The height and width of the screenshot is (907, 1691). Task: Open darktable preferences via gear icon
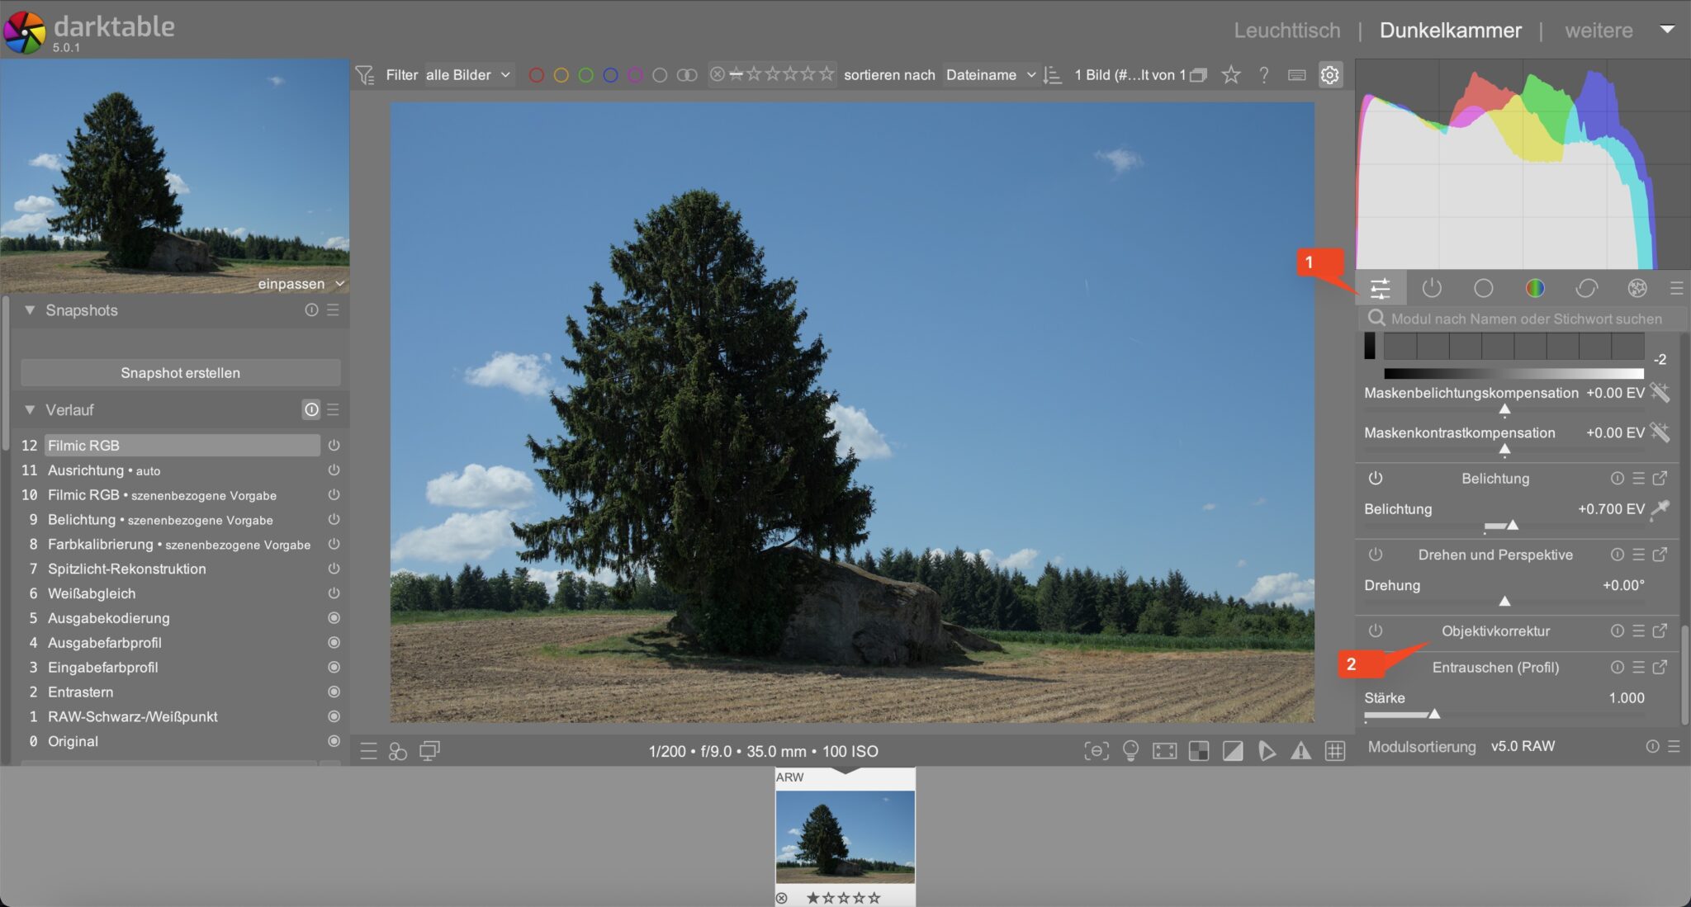tap(1329, 74)
